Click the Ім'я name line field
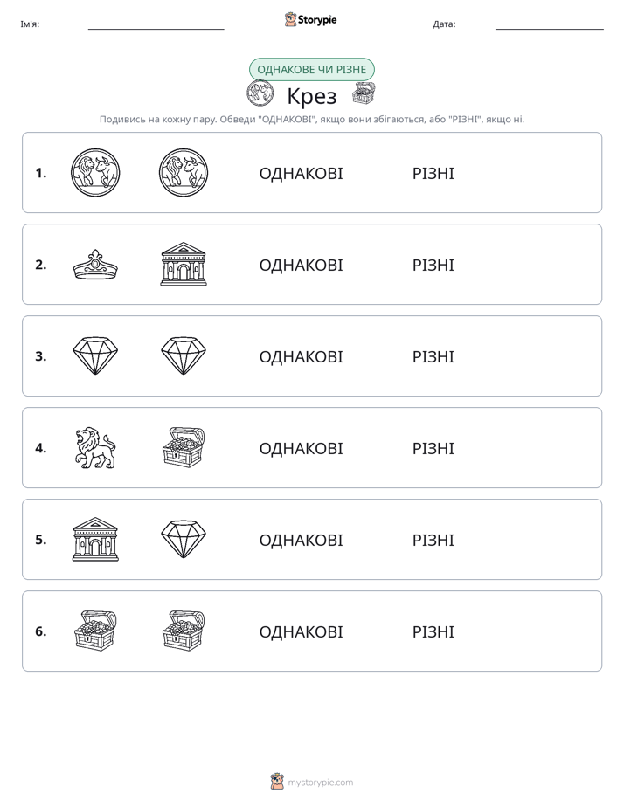The width and height of the screenshot is (624, 807). [156, 24]
